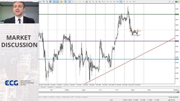Select the arrows objects tool
Screen dimensions: 180x101
click(x=99, y=2)
